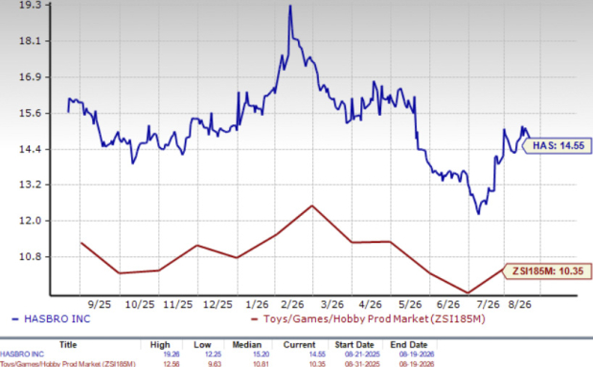Screen dimensions: 593x367
Task: Click the 12.0 y-axis label
Action: (x=31, y=221)
